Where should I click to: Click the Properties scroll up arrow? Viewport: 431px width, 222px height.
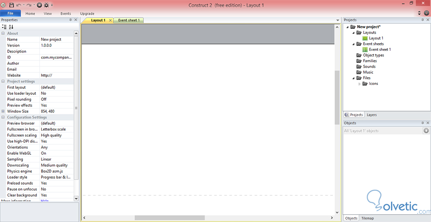[x=76, y=33]
